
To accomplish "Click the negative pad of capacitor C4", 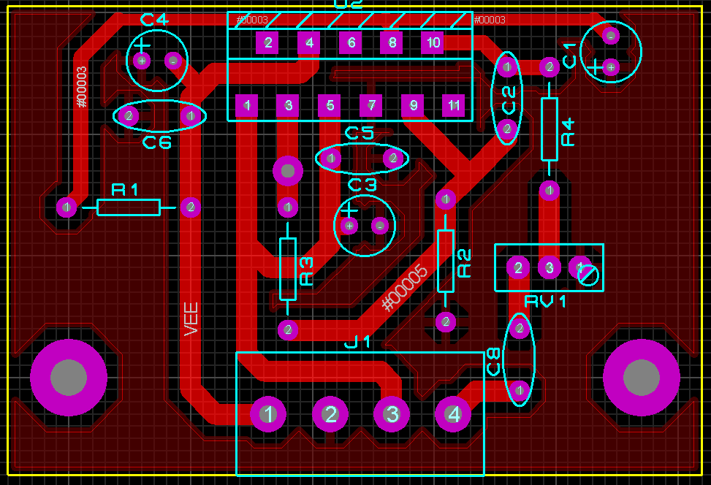I will [x=173, y=61].
